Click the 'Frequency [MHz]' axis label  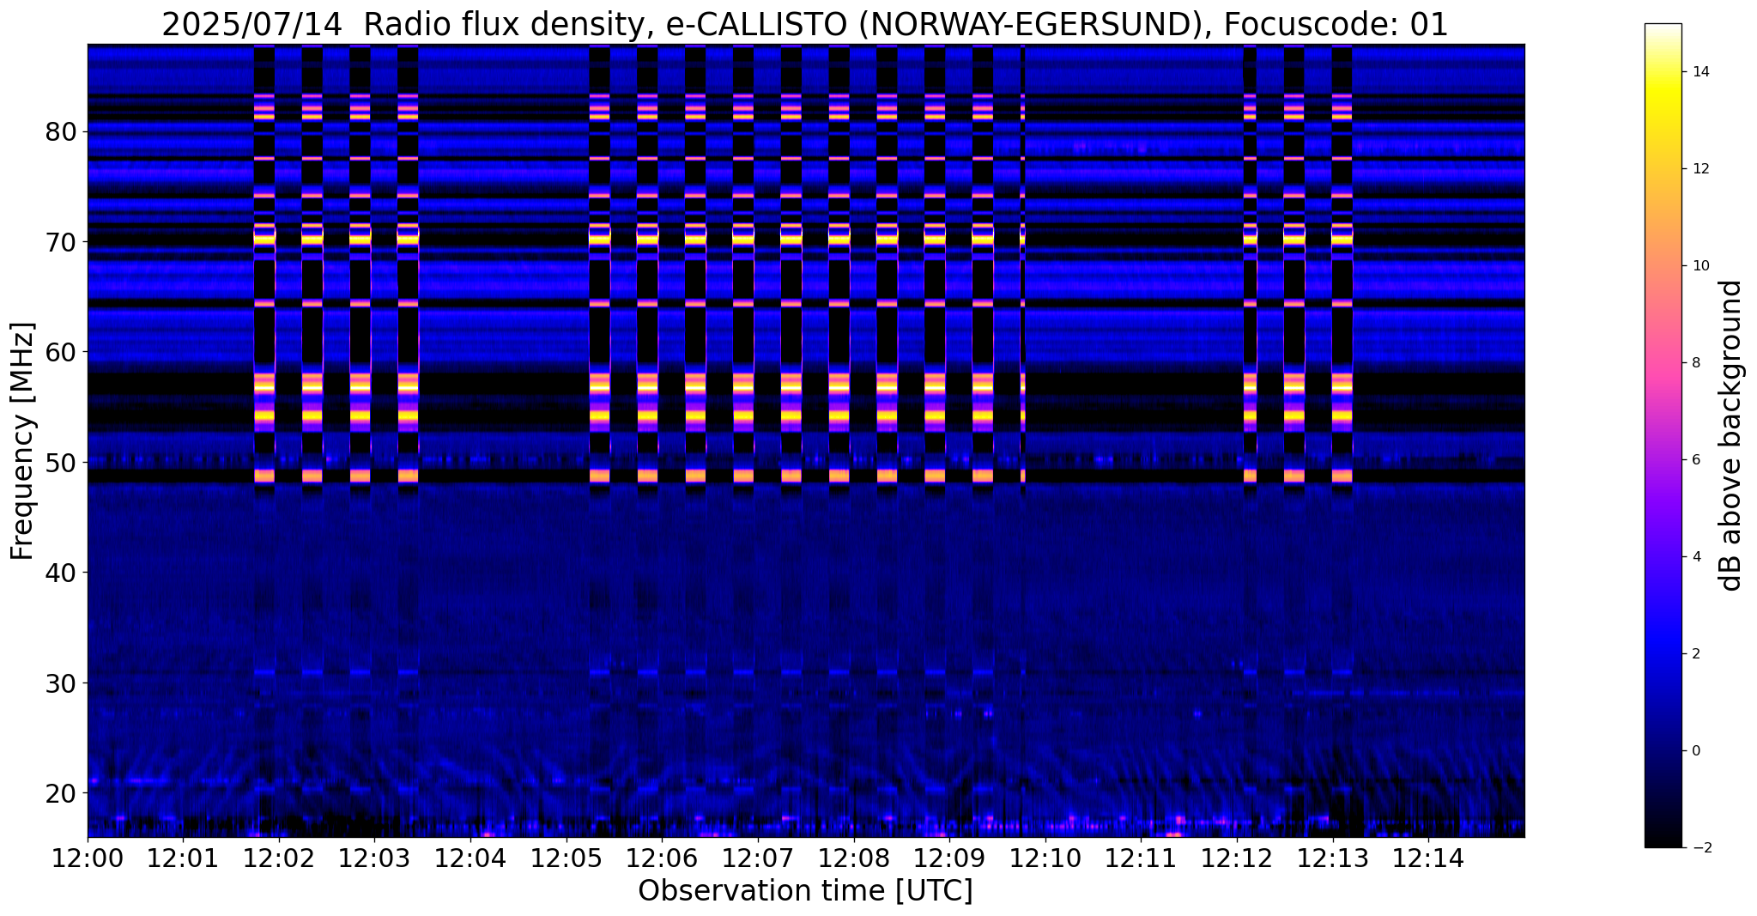point(23,441)
